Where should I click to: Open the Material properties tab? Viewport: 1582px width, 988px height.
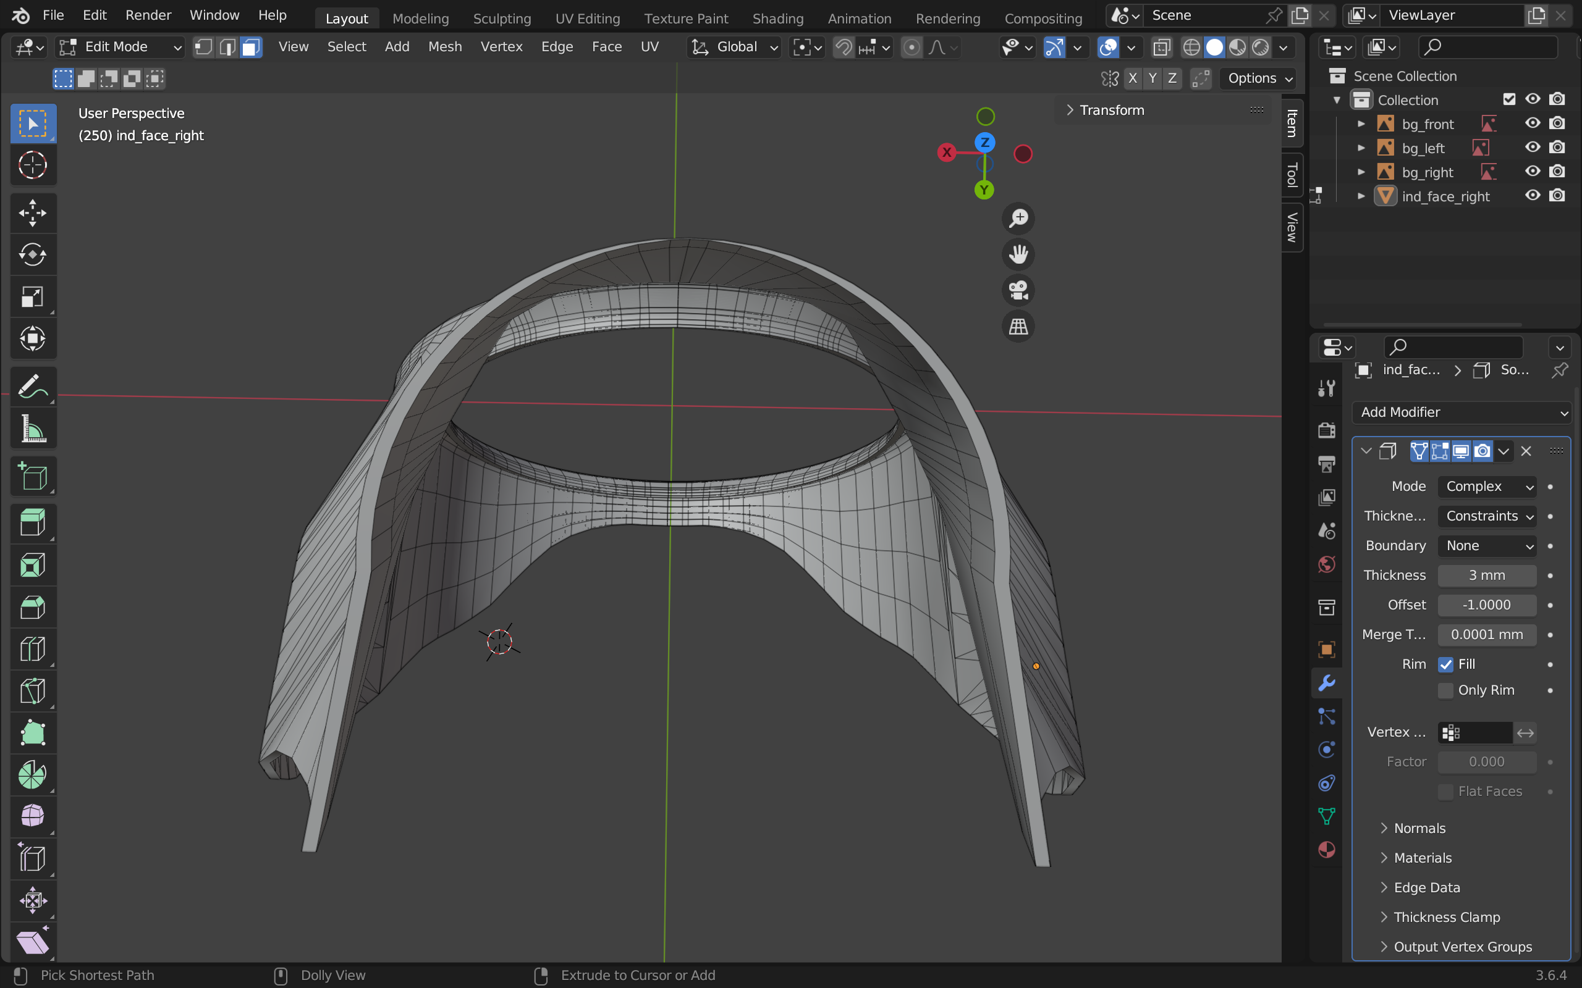(x=1326, y=850)
